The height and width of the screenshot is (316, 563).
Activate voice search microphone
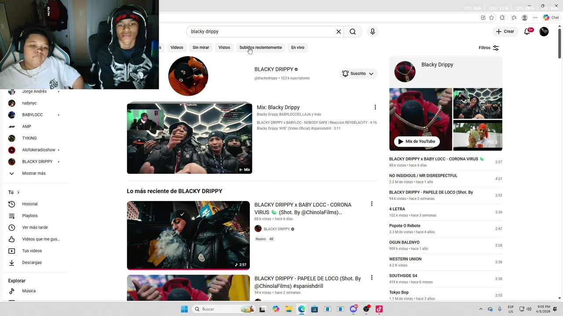tap(373, 32)
